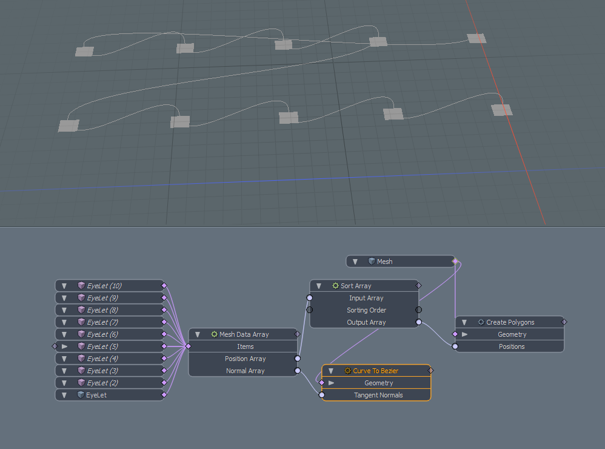Viewport: 605px width, 449px height.
Task: Collapse the Mesh Data Array node
Action: coord(198,334)
